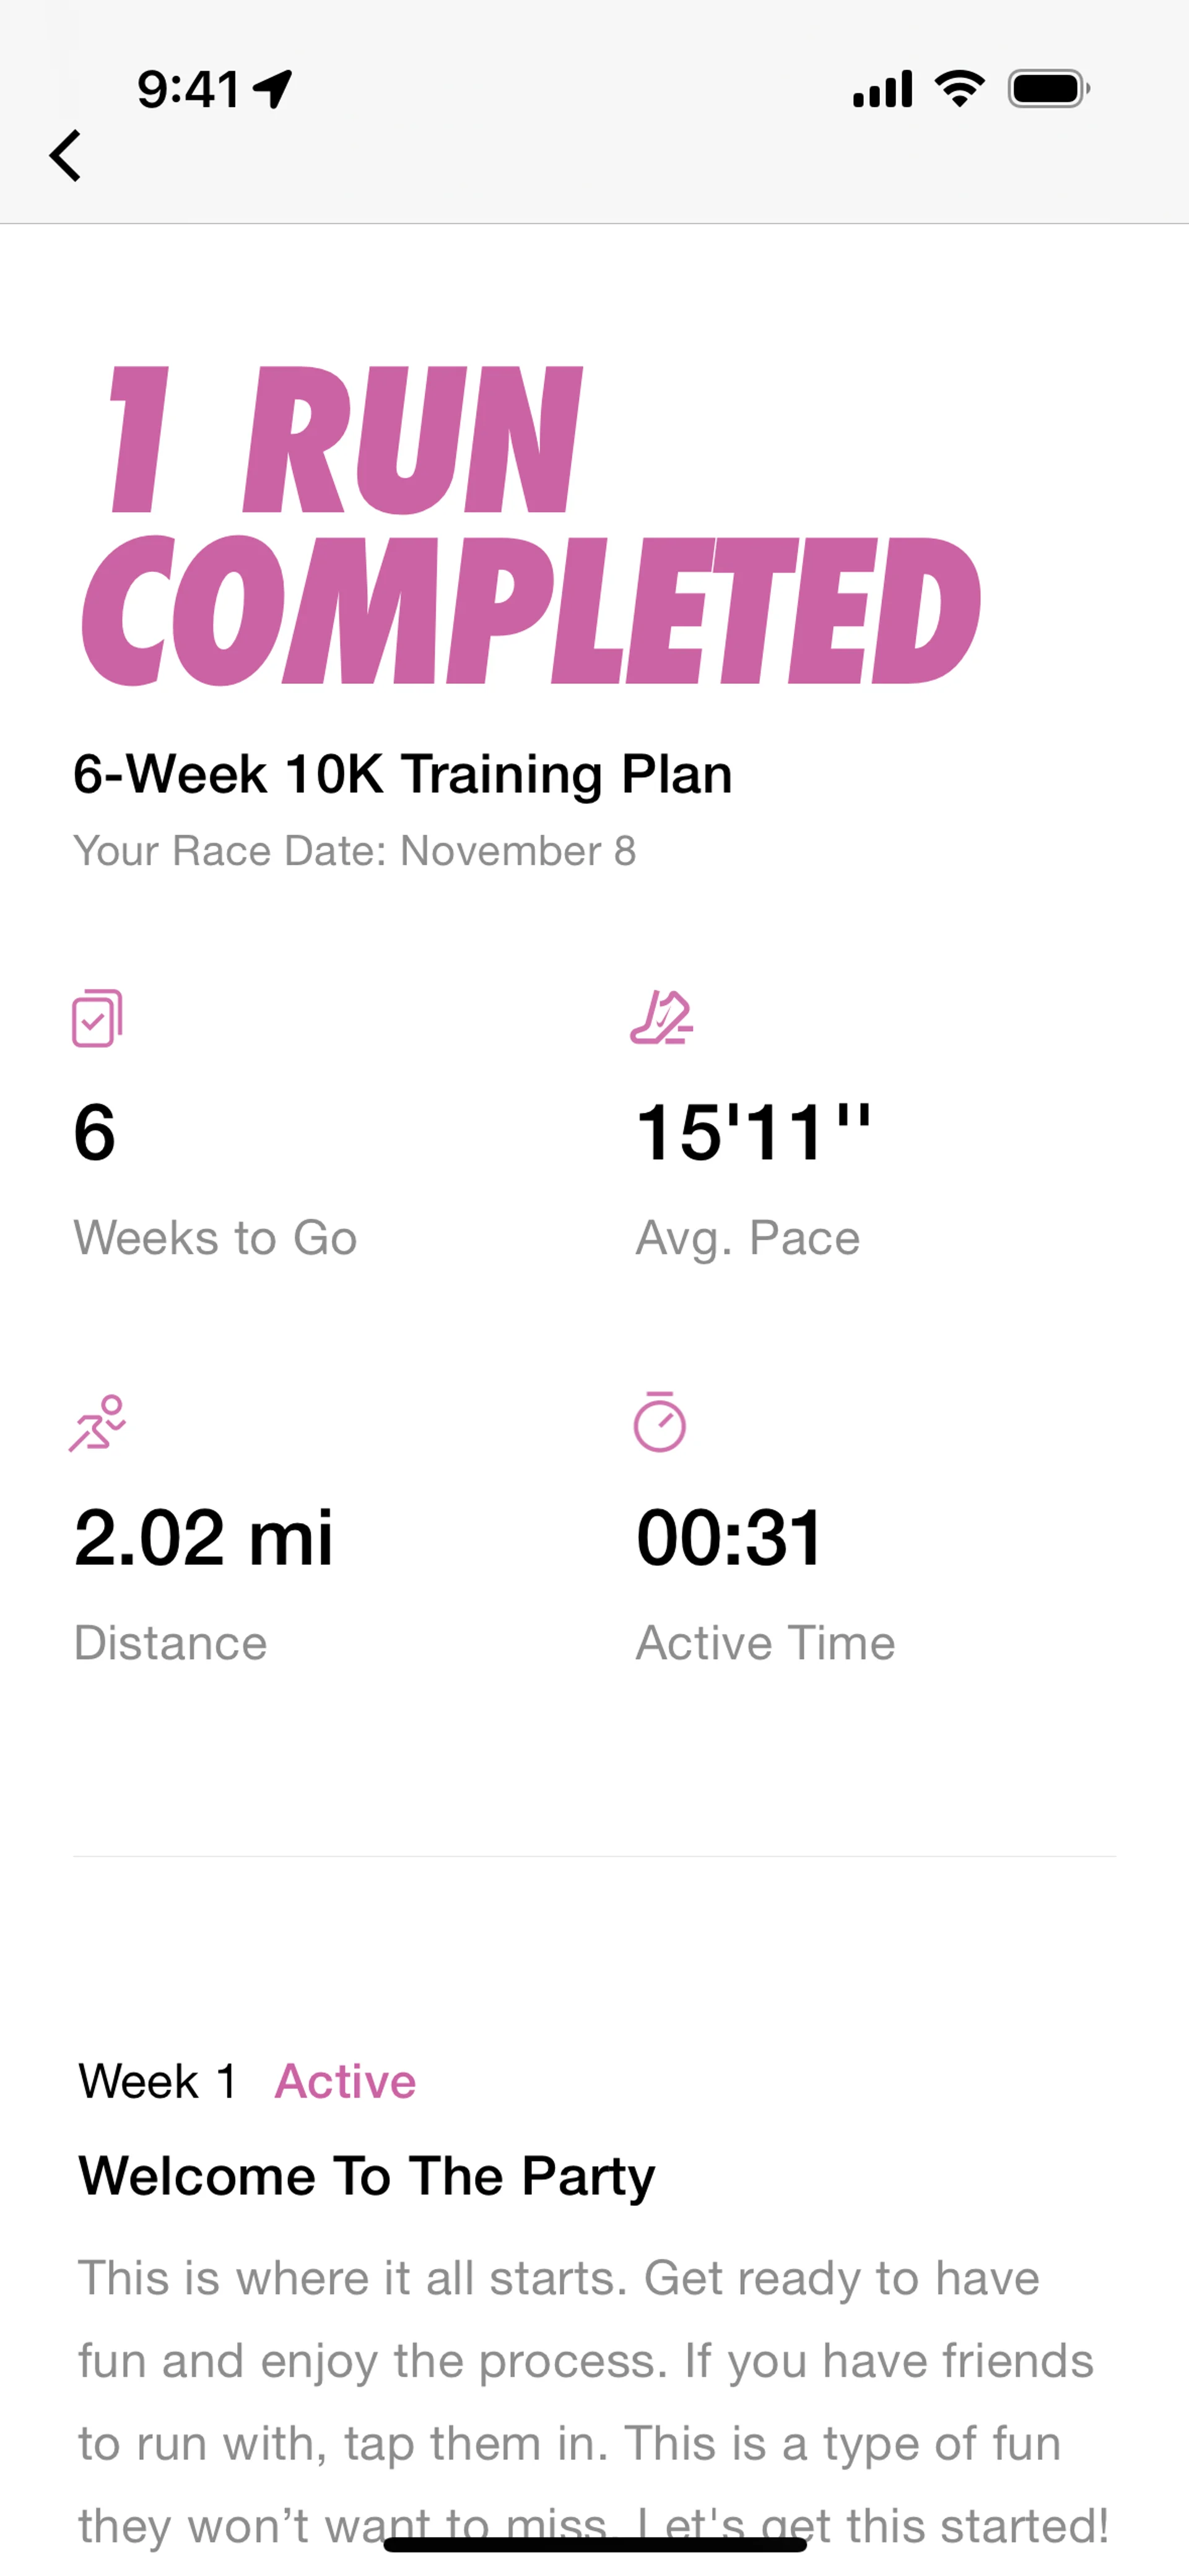
Task: Tap the runner icon above Distance
Action: tap(97, 1422)
